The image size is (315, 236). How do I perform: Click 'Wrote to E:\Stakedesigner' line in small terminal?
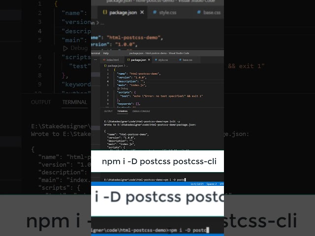point(150,125)
